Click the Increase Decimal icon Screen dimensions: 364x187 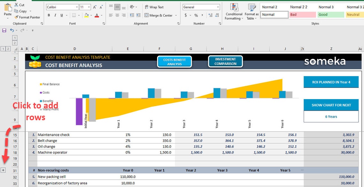tap(210, 15)
